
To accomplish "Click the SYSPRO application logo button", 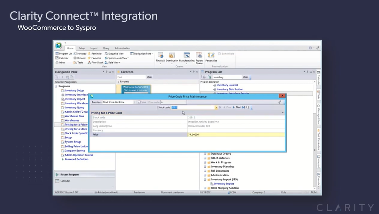I will tap(59, 45).
